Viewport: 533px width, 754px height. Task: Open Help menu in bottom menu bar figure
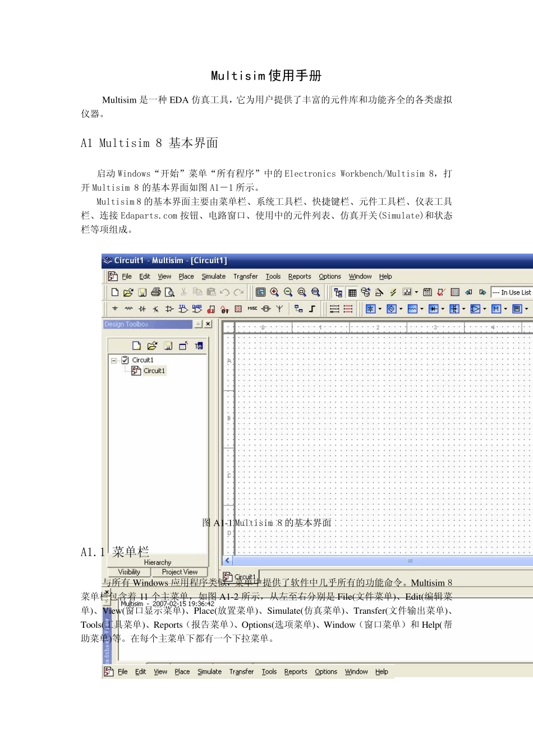382,672
